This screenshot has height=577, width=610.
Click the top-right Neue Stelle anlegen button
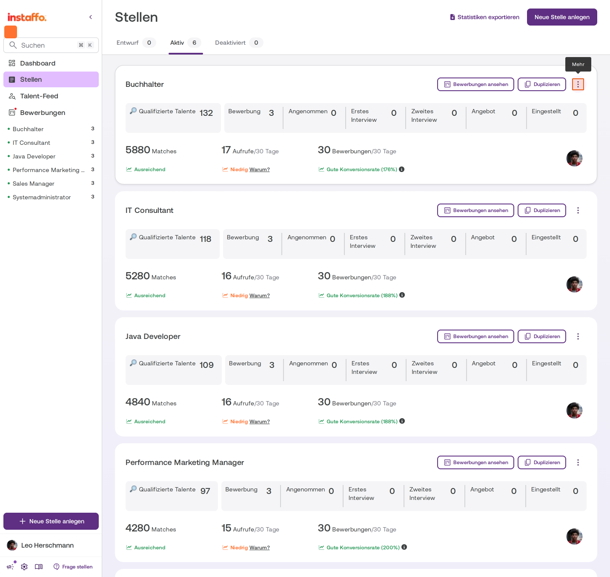click(x=562, y=17)
